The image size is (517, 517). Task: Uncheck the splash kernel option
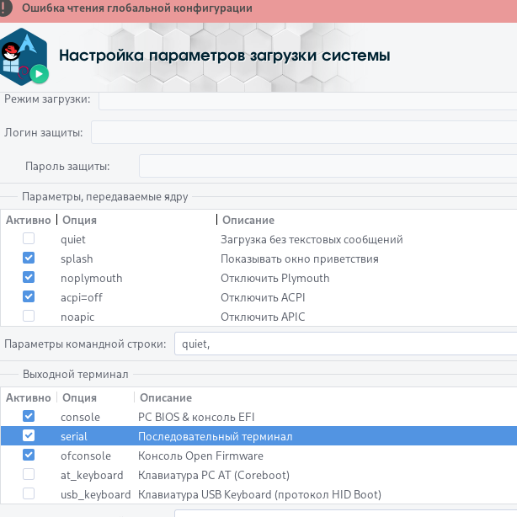point(29,258)
